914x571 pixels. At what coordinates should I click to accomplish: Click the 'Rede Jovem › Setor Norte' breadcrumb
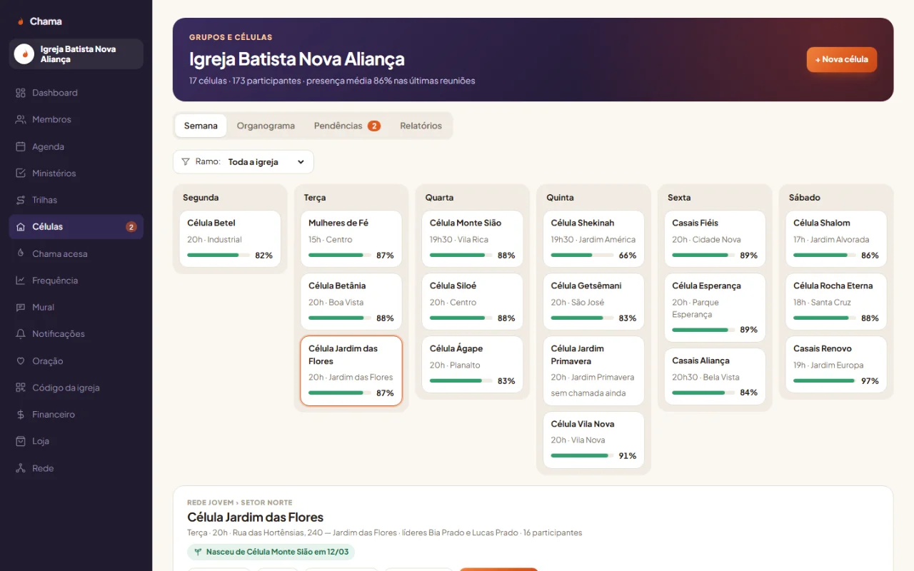pos(240,502)
